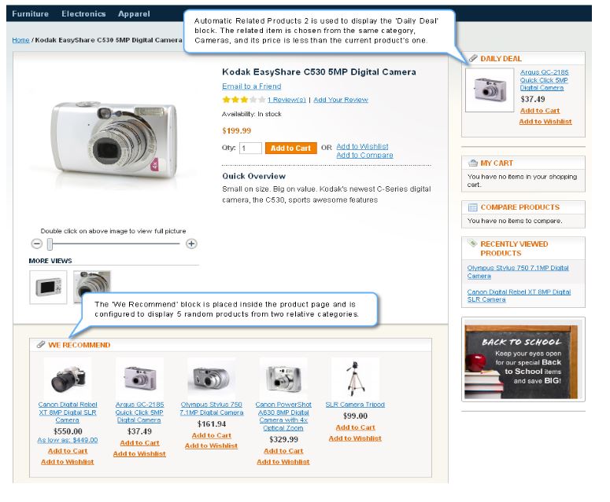Click the Daily Deal paperclip icon
610x502 pixels.
473,58
